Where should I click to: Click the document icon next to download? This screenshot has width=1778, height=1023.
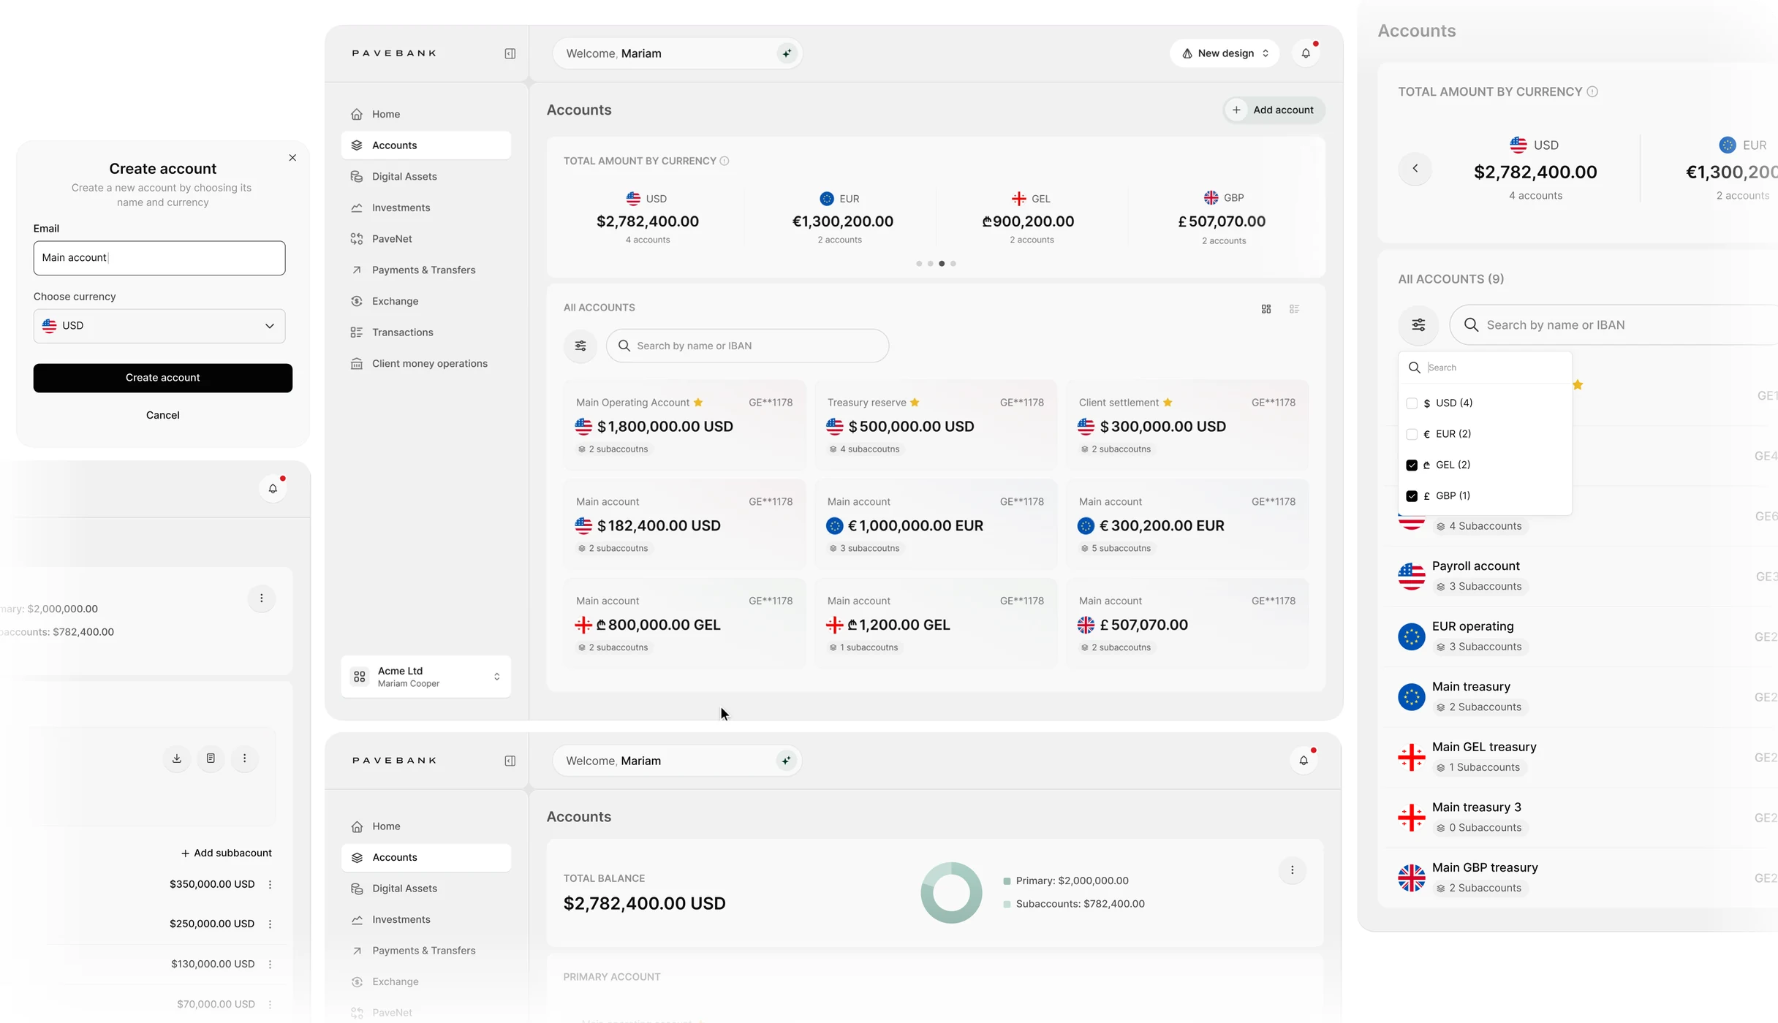[211, 758]
